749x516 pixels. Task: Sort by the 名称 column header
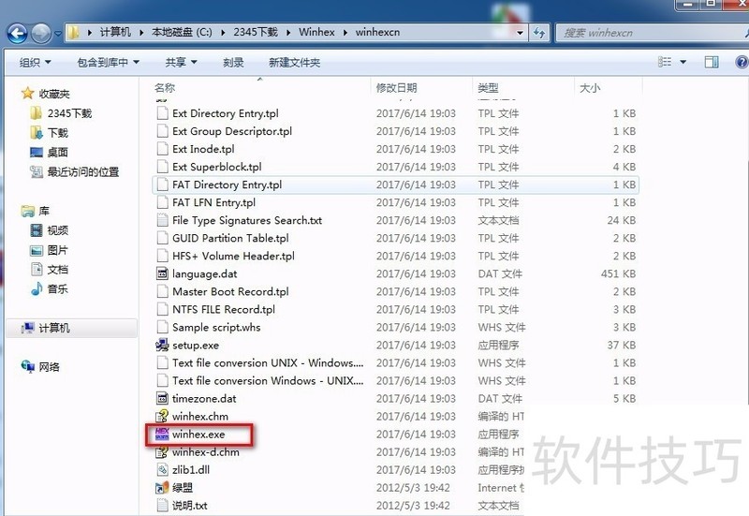coord(165,88)
